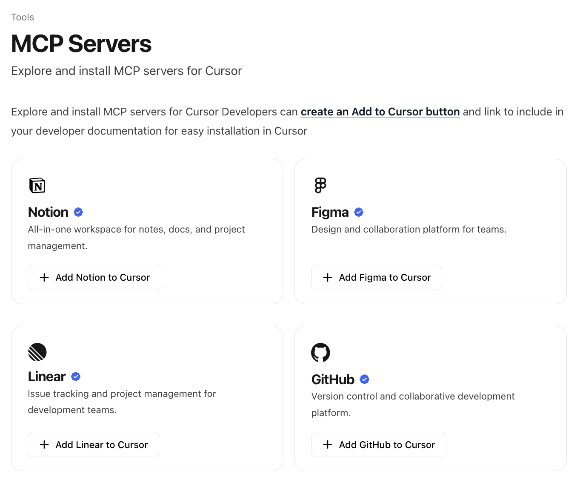Click the 'Issue tracking and project management' description
Viewport: 577px width, 483px height.
[x=122, y=402]
